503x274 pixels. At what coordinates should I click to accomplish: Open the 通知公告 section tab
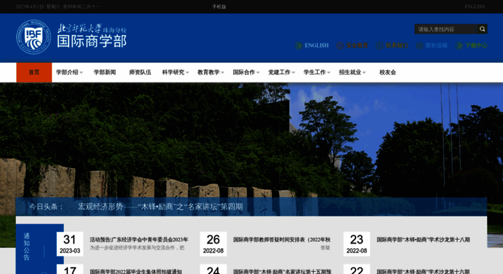27,247
